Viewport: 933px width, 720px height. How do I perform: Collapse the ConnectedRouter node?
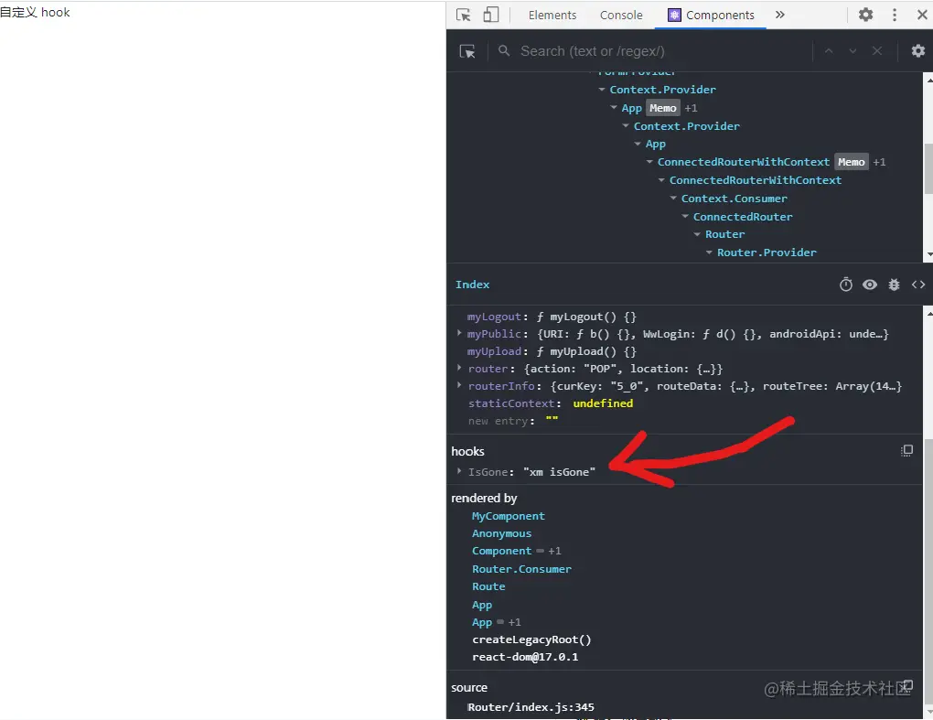685,217
